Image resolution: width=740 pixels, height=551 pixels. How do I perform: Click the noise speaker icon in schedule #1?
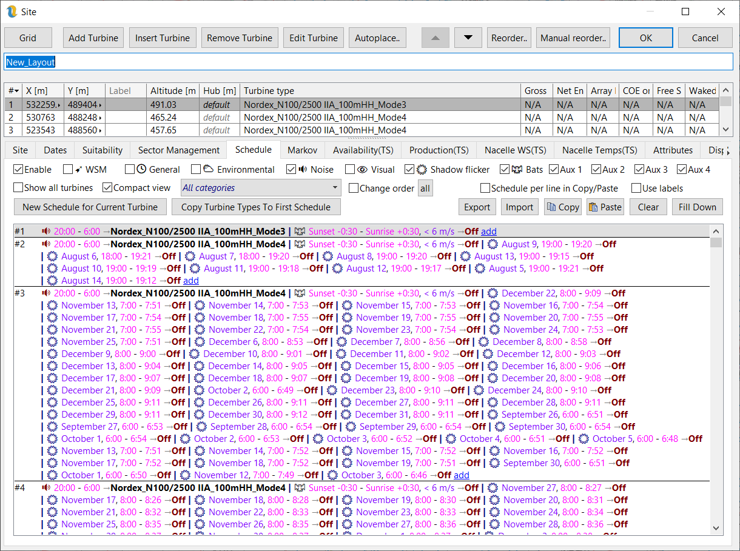(46, 232)
